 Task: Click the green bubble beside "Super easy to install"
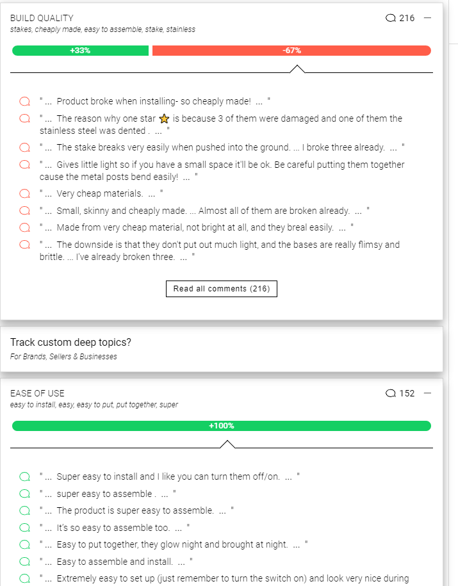pyautogui.click(x=24, y=476)
